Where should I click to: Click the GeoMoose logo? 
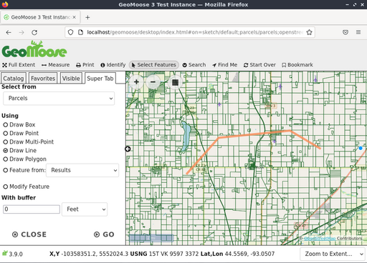point(34,49)
